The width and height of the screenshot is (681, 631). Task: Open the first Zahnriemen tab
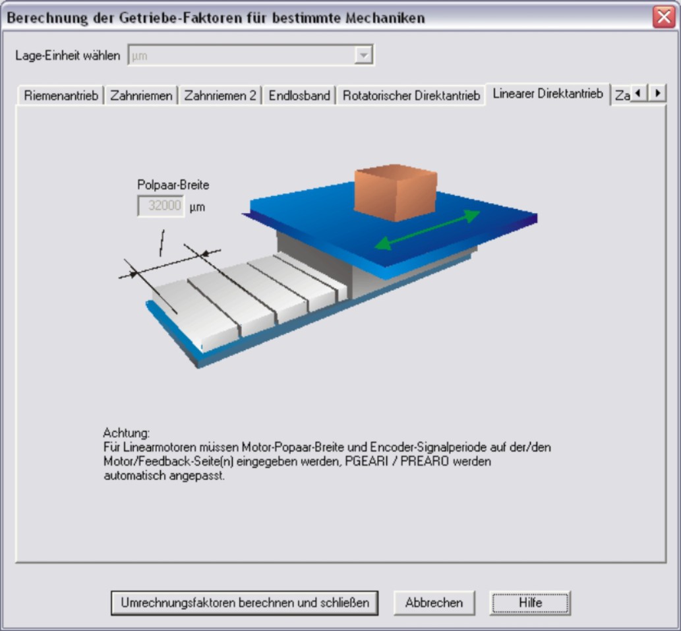click(141, 96)
